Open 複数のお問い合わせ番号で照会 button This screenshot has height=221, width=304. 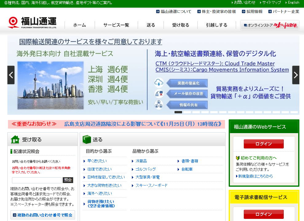click(x=43, y=215)
